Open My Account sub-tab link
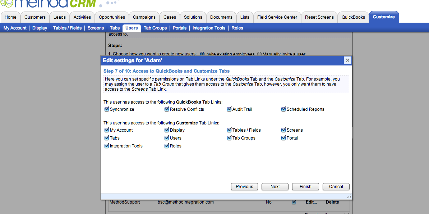The image size is (429, 214). [x=15, y=28]
